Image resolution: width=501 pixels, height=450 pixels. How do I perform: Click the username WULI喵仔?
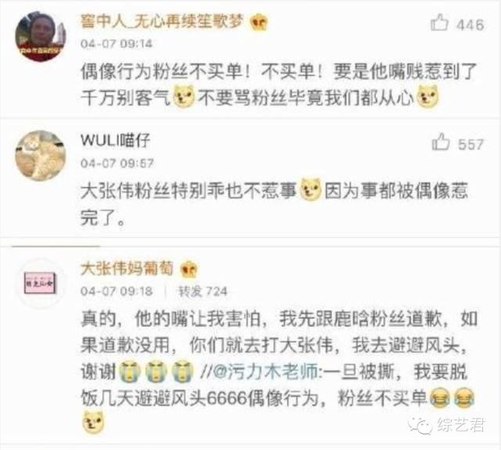pyautogui.click(x=115, y=141)
